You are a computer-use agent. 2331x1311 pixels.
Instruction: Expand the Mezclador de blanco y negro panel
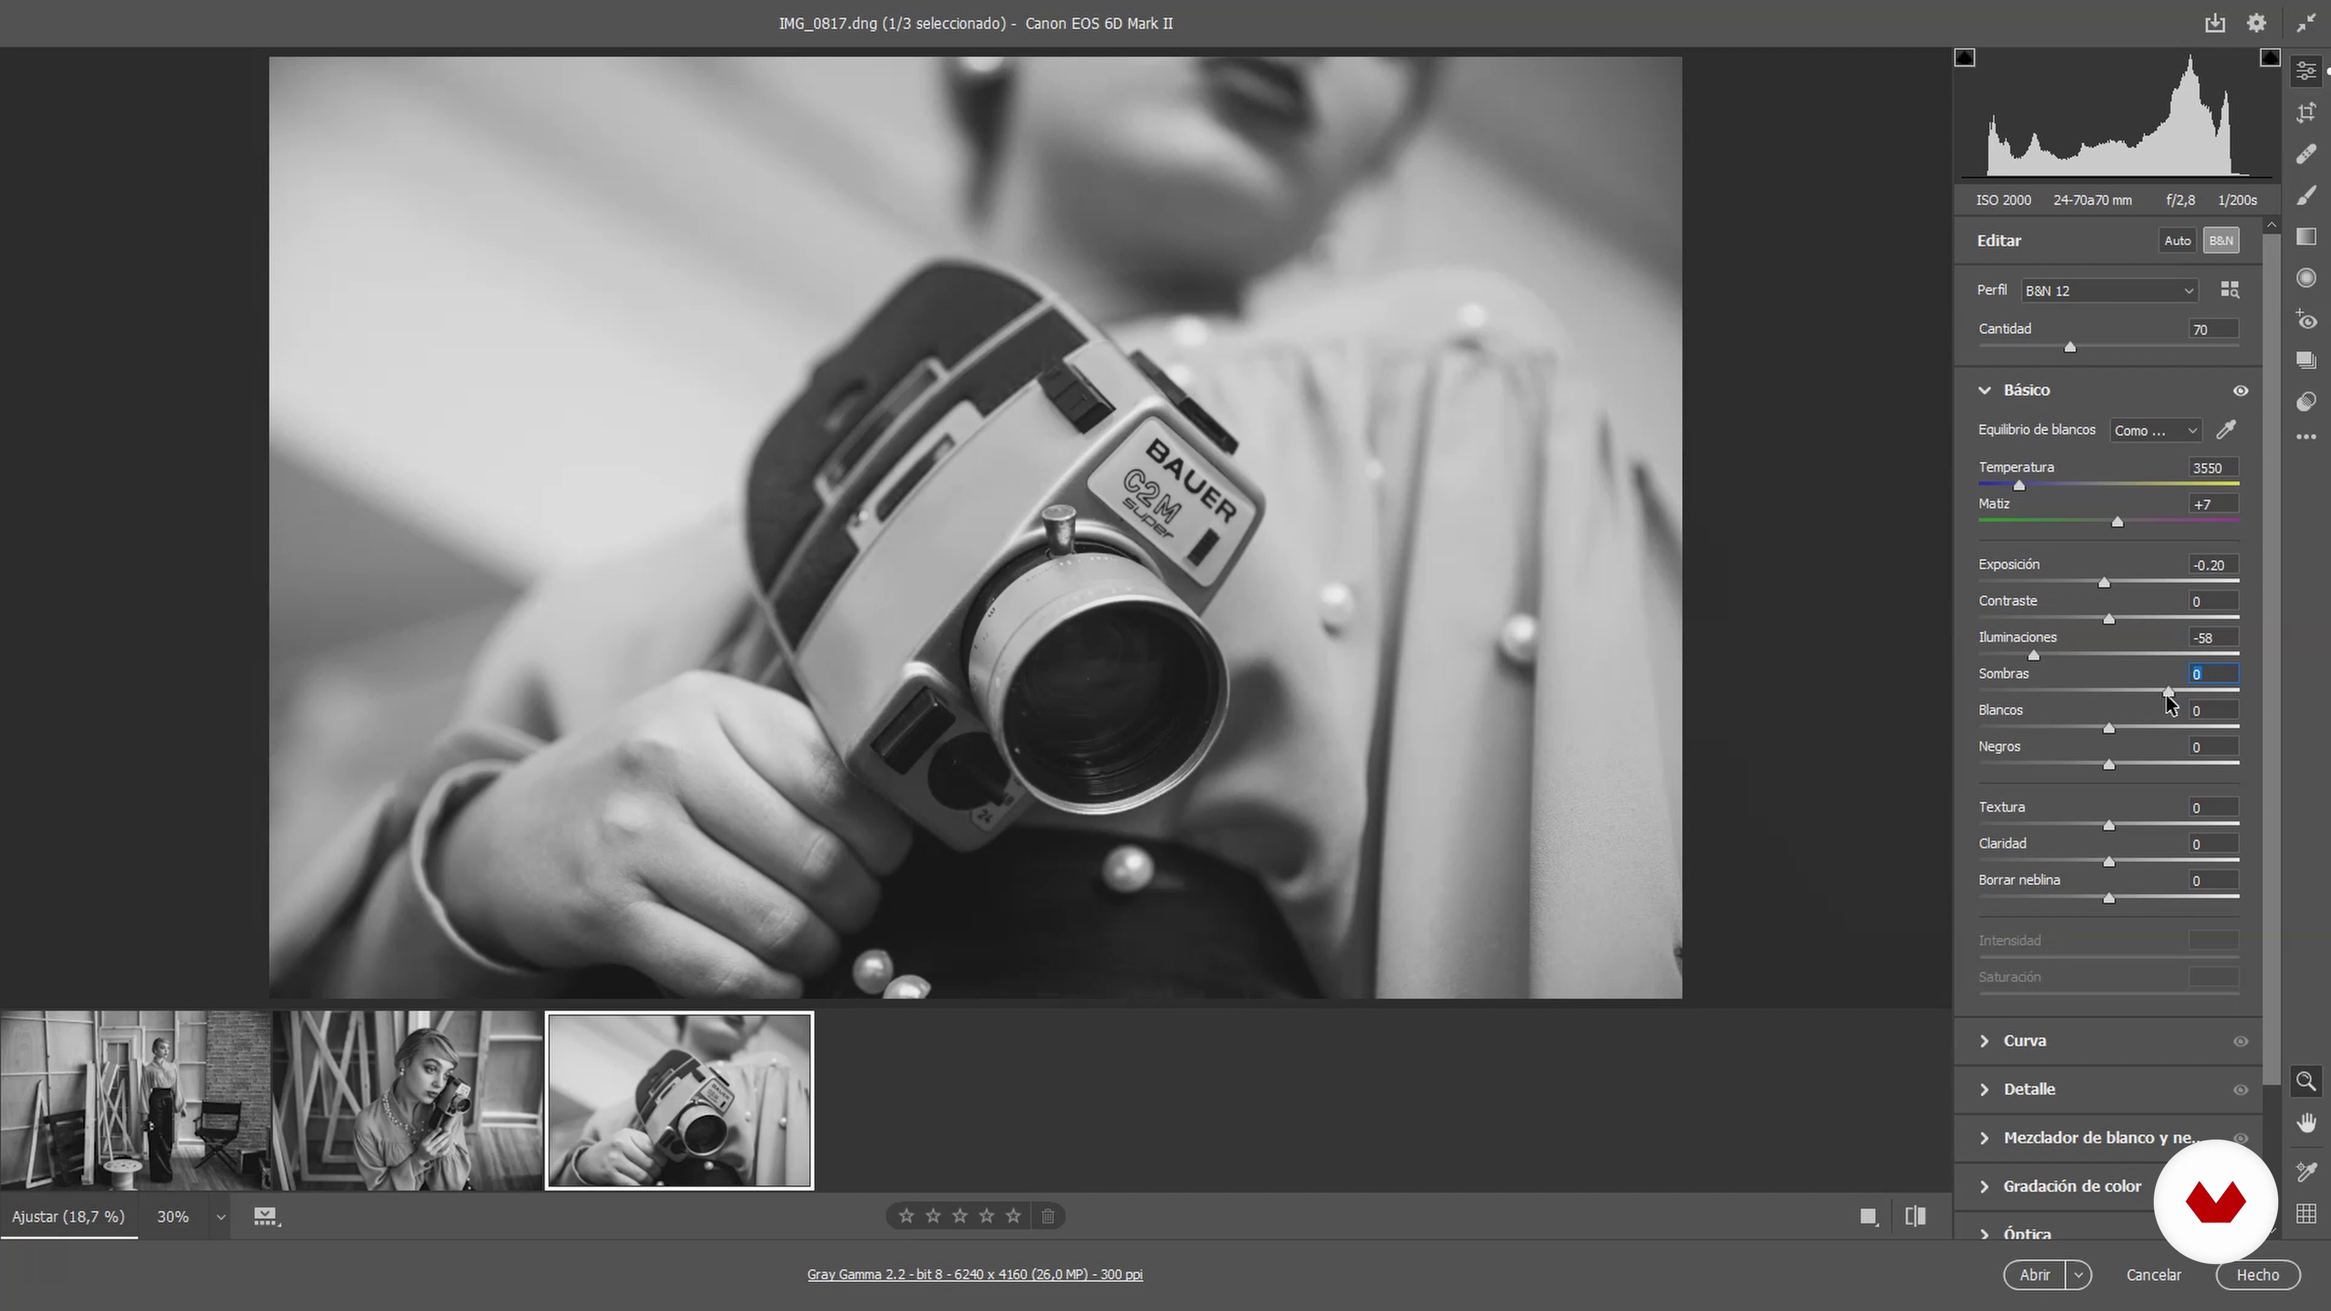coord(1984,1138)
